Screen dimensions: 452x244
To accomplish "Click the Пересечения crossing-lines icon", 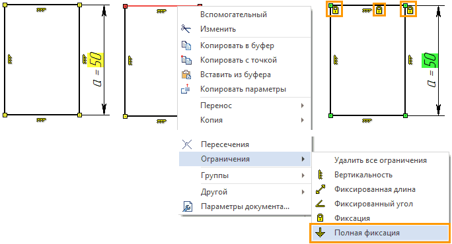I will point(187,144).
